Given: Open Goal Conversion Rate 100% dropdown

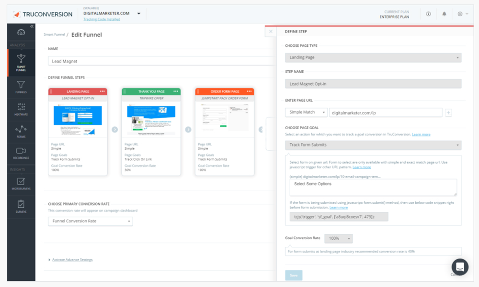Looking at the screenshot, I should tap(339, 238).
